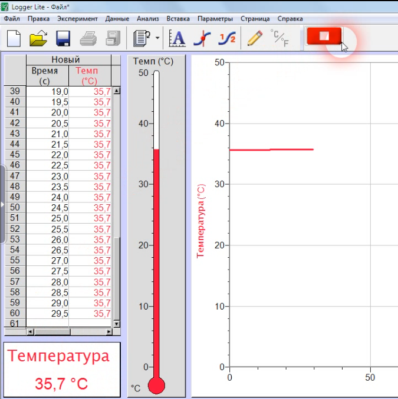Autoscale the graph with the 'A' icon
This screenshot has height=399, width=398.
point(177,39)
